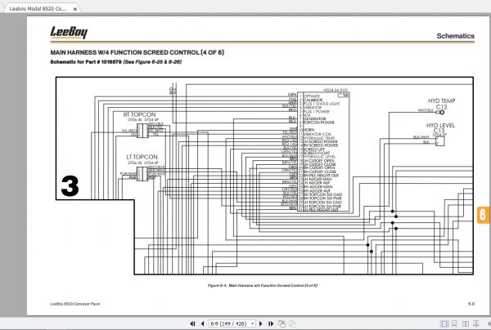Go to the next page
Image resolution: width=491 pixels, height=330 pixels.
[x=260, y=323]
